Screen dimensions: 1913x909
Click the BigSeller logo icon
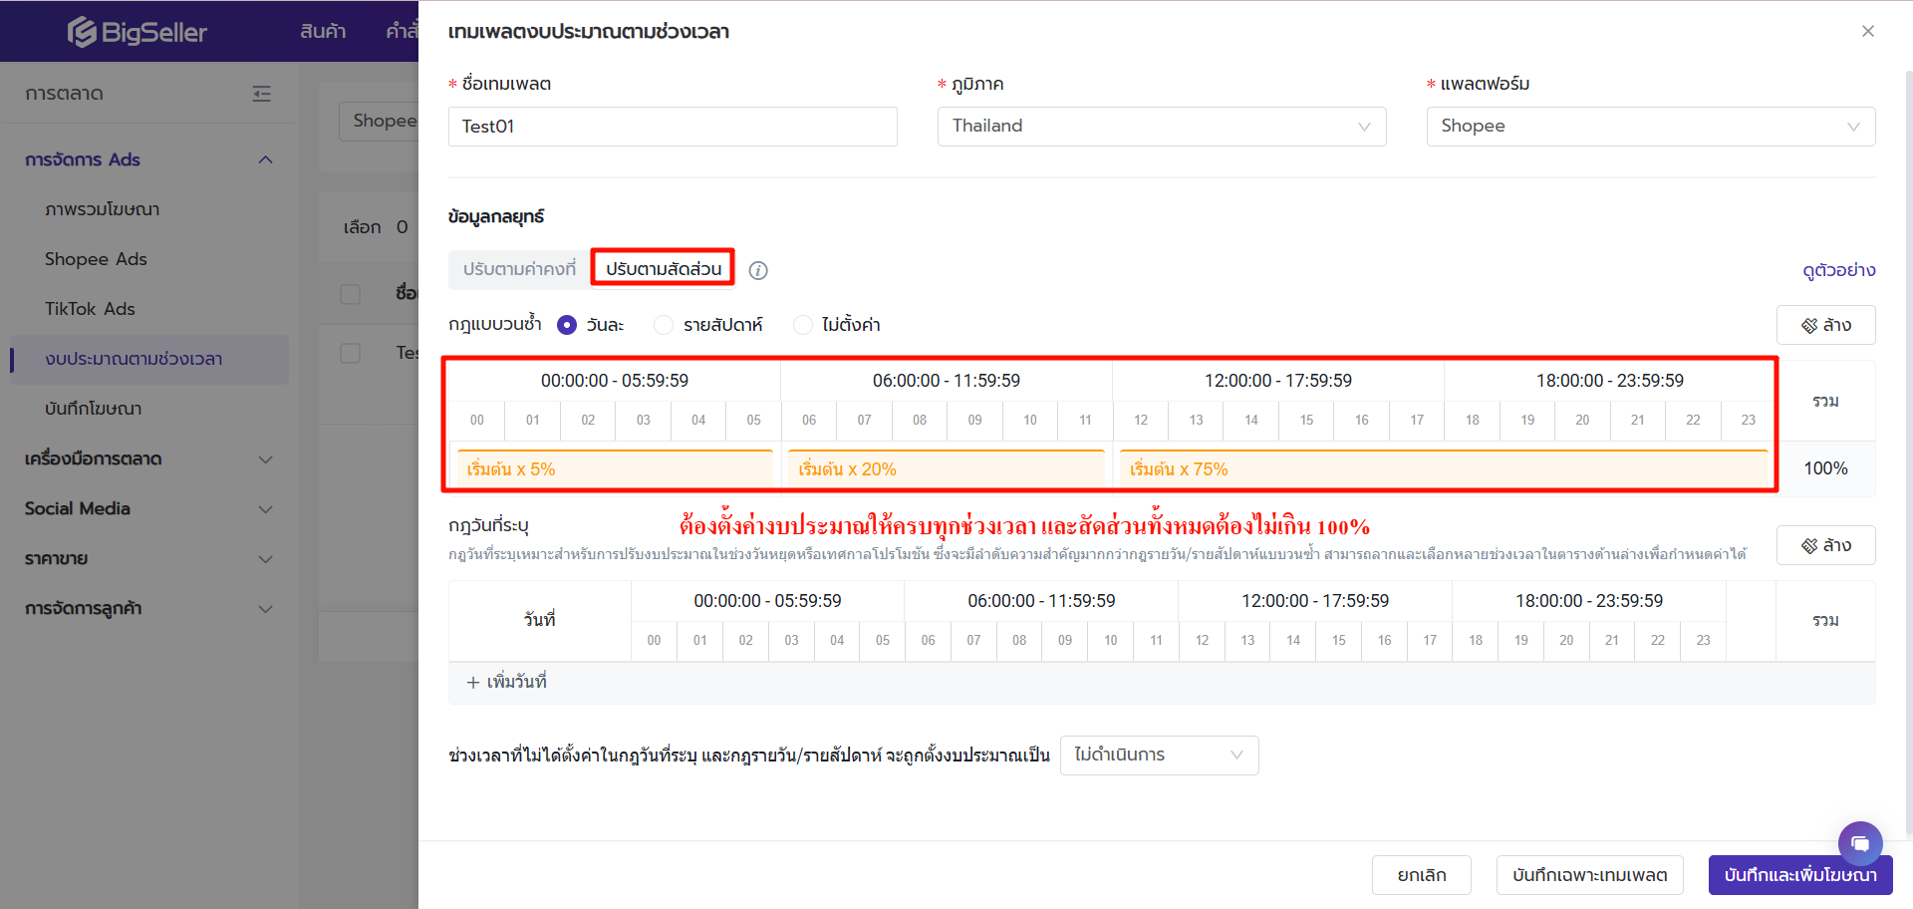click(x=82, y=32)
